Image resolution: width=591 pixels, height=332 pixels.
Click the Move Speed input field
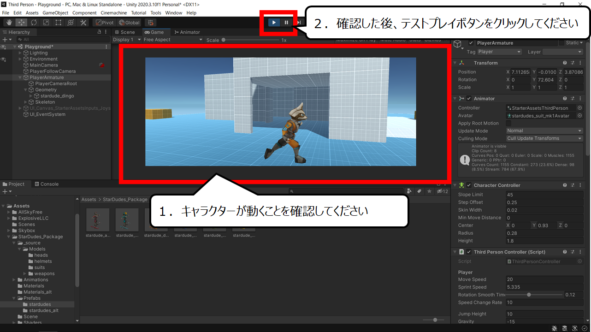544,279
